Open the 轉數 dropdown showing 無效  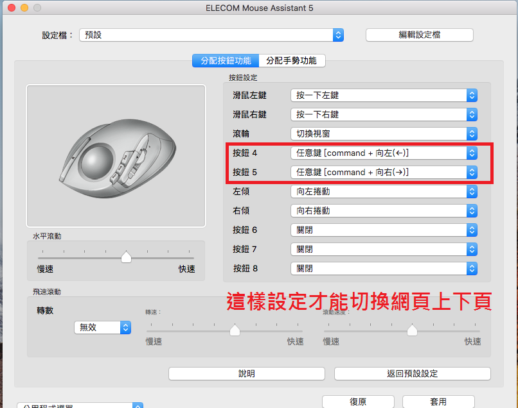point(102,328)
